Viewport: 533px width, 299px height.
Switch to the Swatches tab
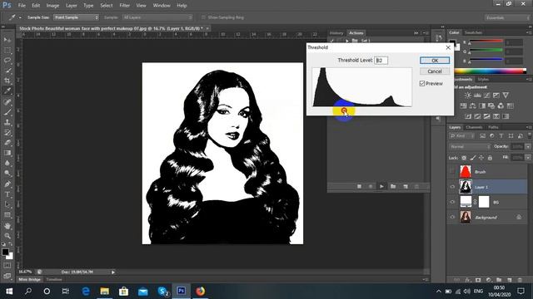473,32
